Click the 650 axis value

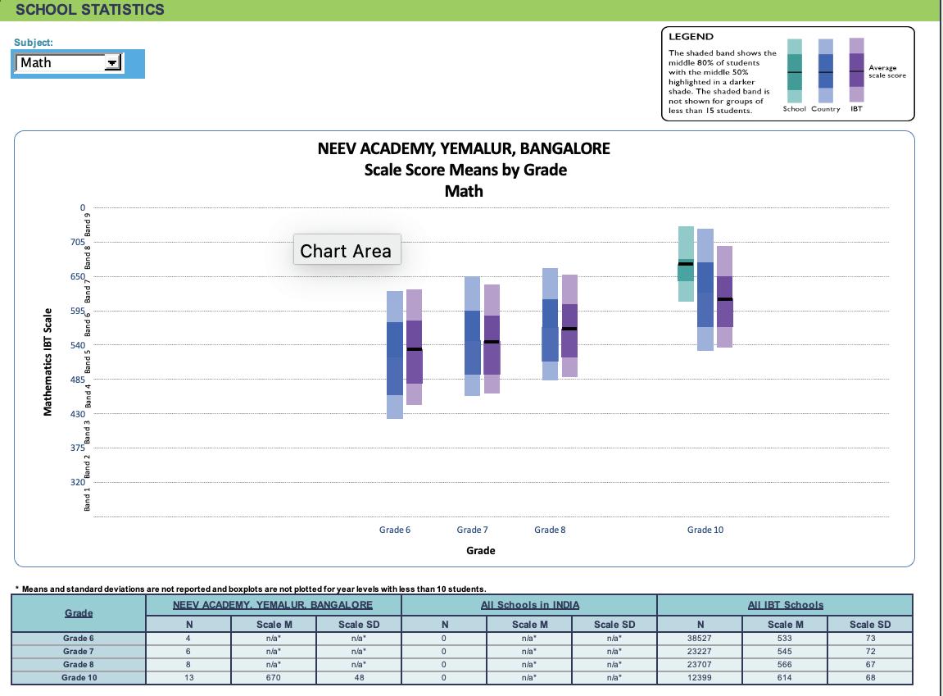click(x=78, y=276)
